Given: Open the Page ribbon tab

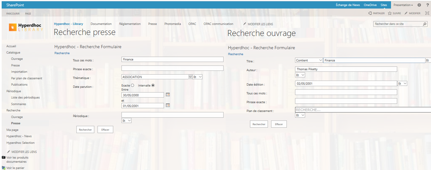Looking at the screenshot, I should click(28, 13).
